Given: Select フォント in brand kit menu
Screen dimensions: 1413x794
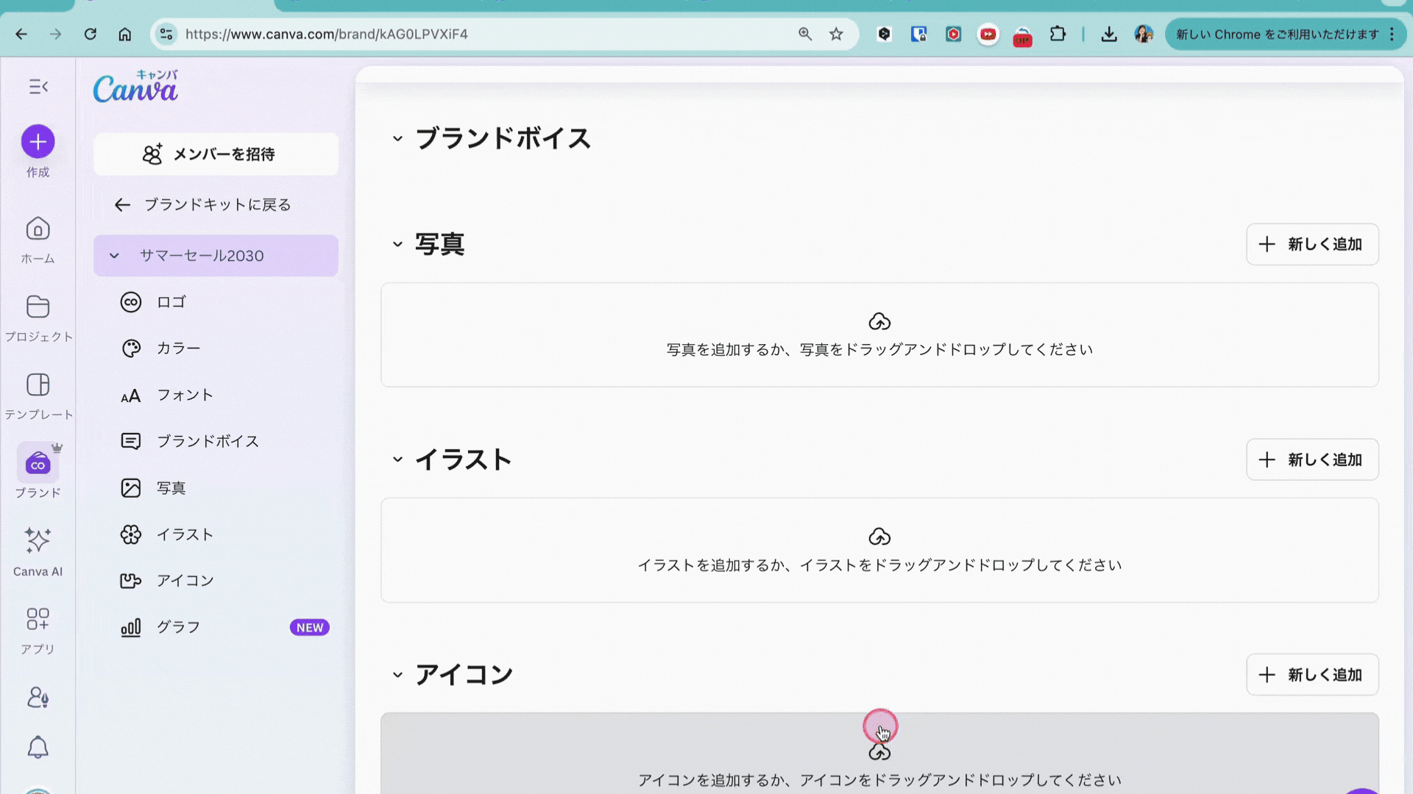Looking at the screenshot, I should (x=185, y=395).
